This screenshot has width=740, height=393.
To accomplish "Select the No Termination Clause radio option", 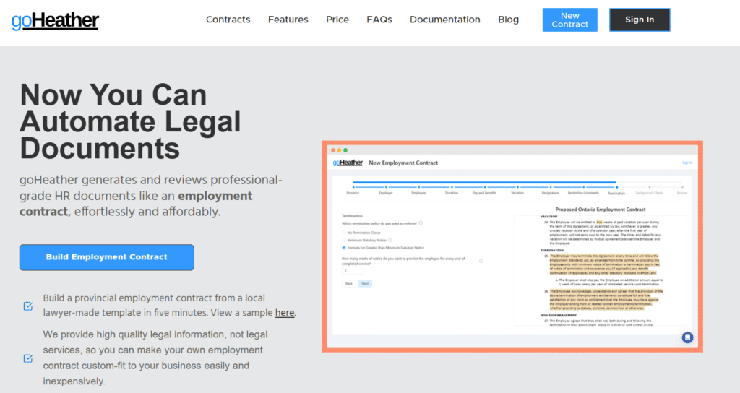I will 344,233.
